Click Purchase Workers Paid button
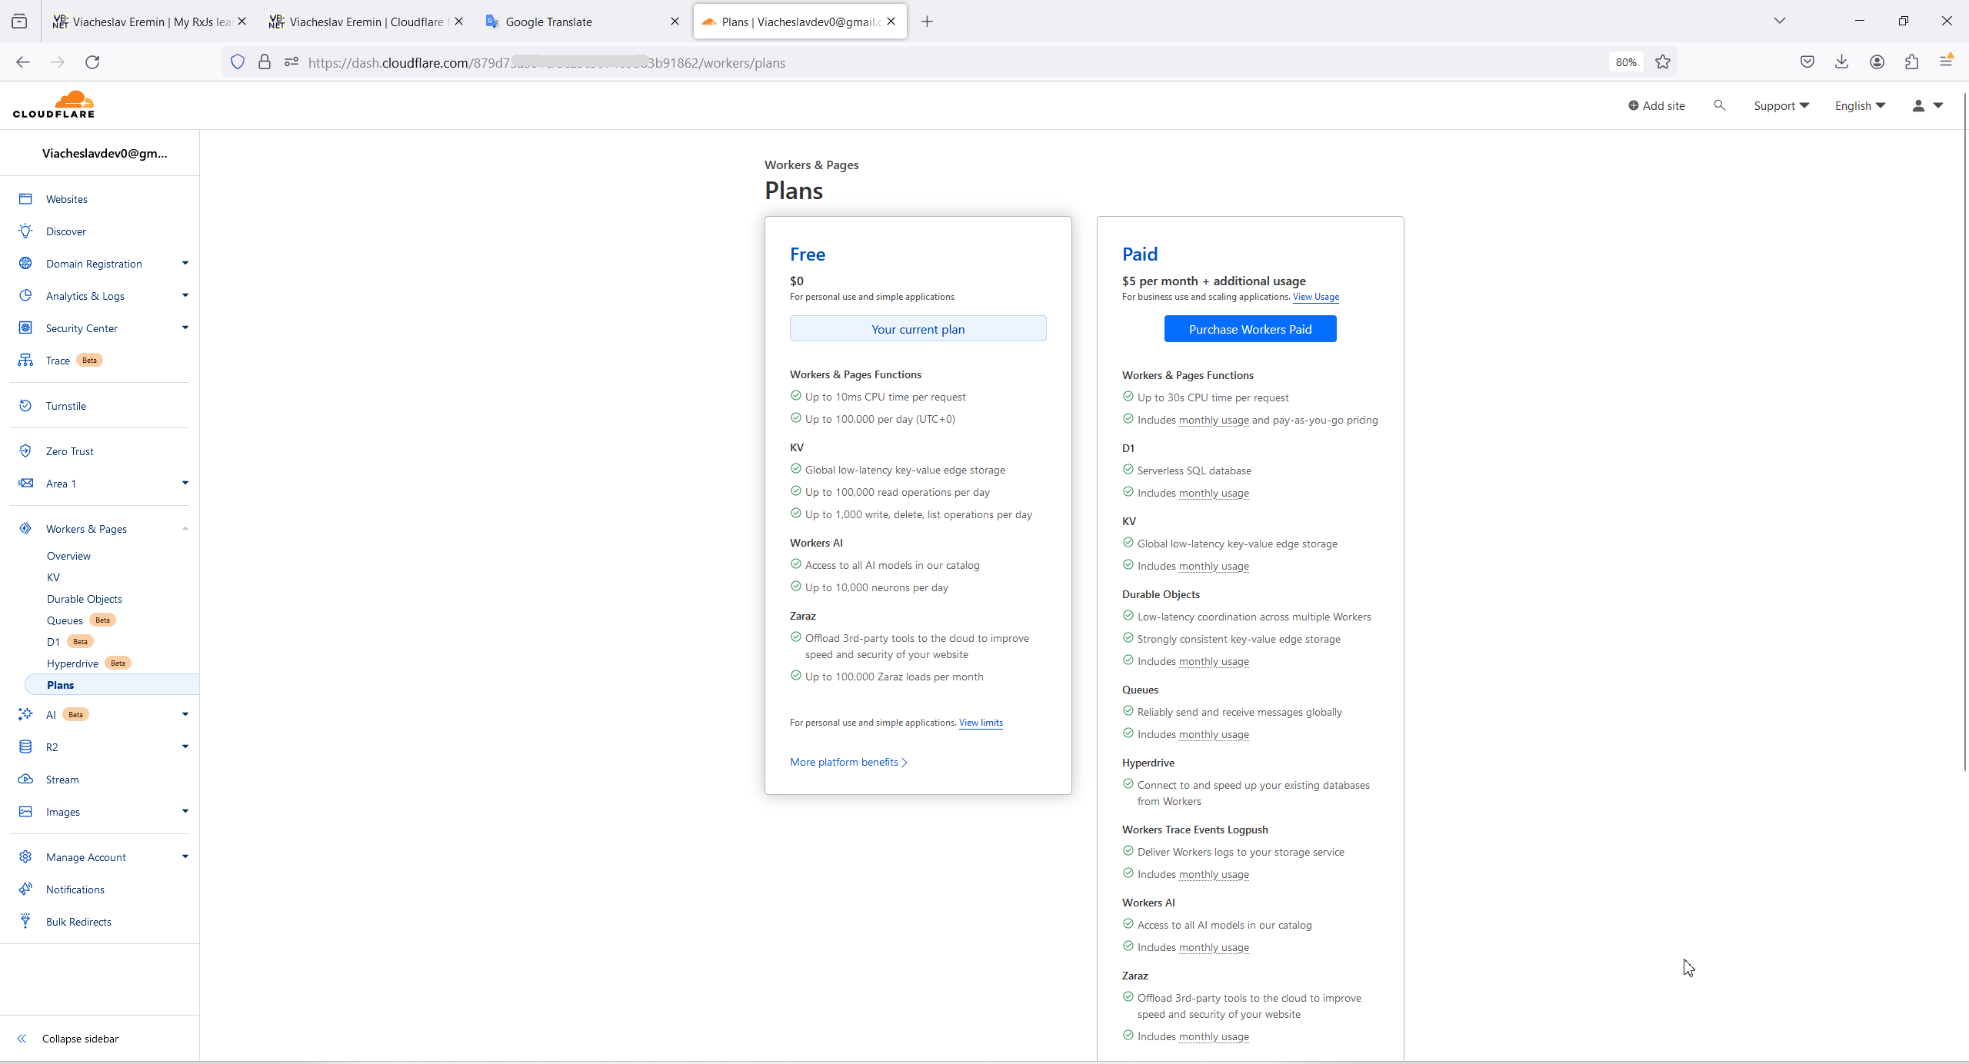This screenshot has width=1969, height=1064. point(1250,329)
